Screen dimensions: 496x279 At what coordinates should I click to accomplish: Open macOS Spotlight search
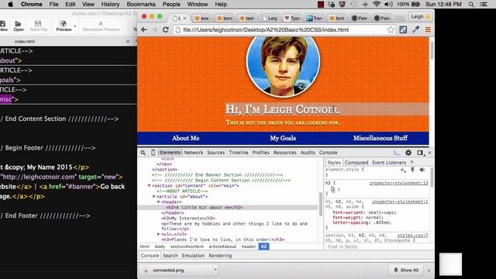tap(471, 5)
